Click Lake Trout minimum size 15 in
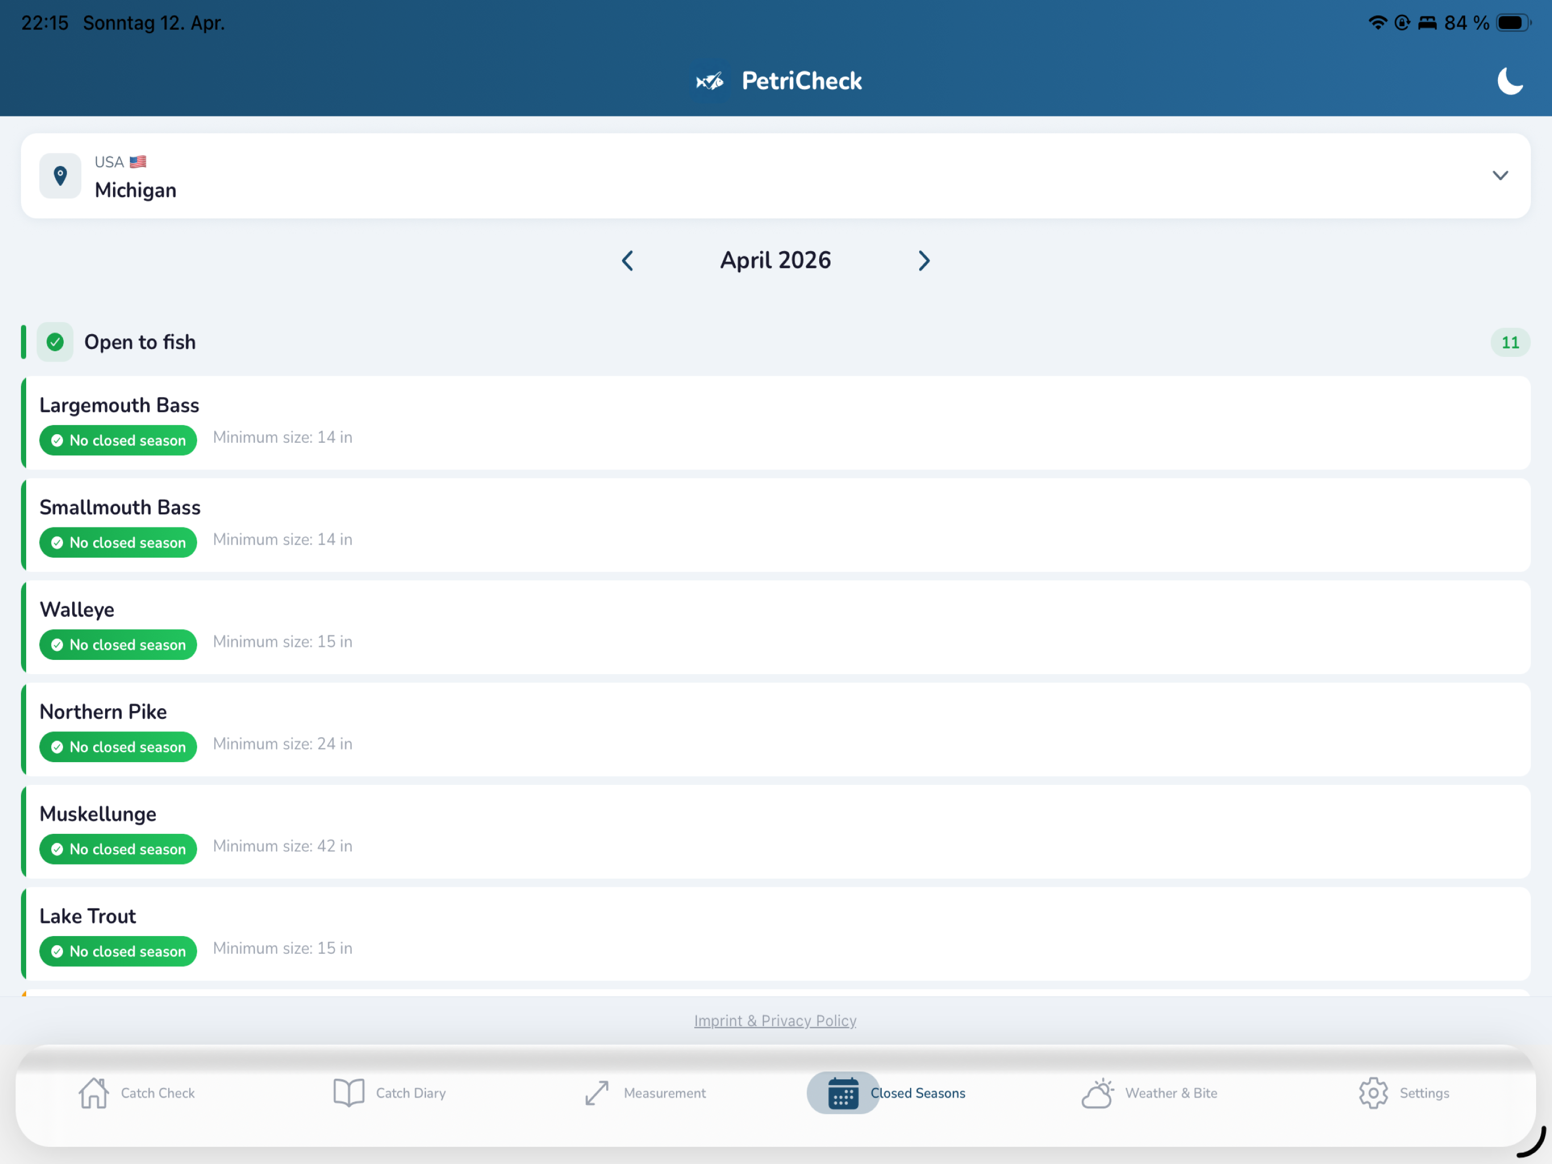 tap(283, 948)
